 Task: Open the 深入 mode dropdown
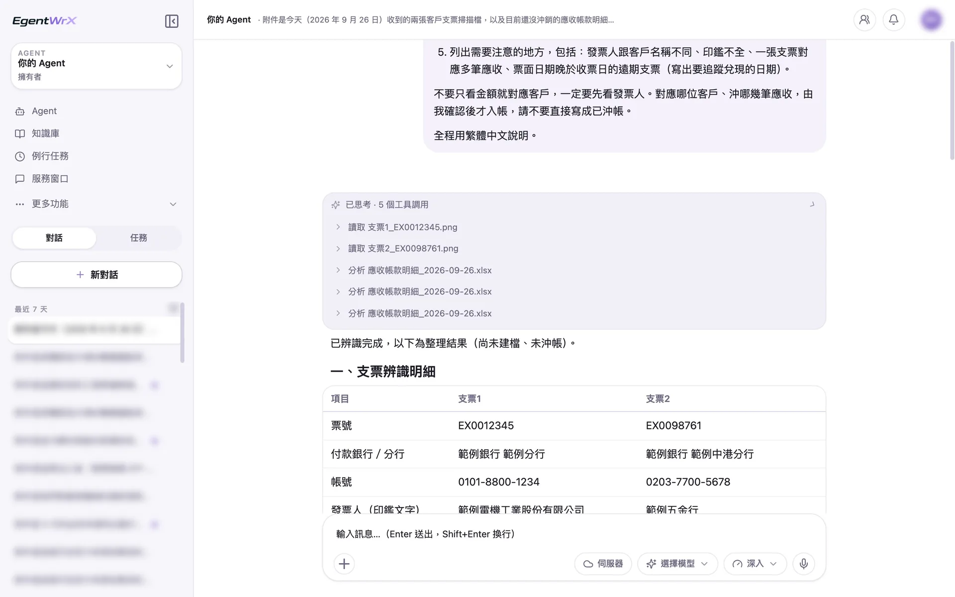tap(755, 564)
